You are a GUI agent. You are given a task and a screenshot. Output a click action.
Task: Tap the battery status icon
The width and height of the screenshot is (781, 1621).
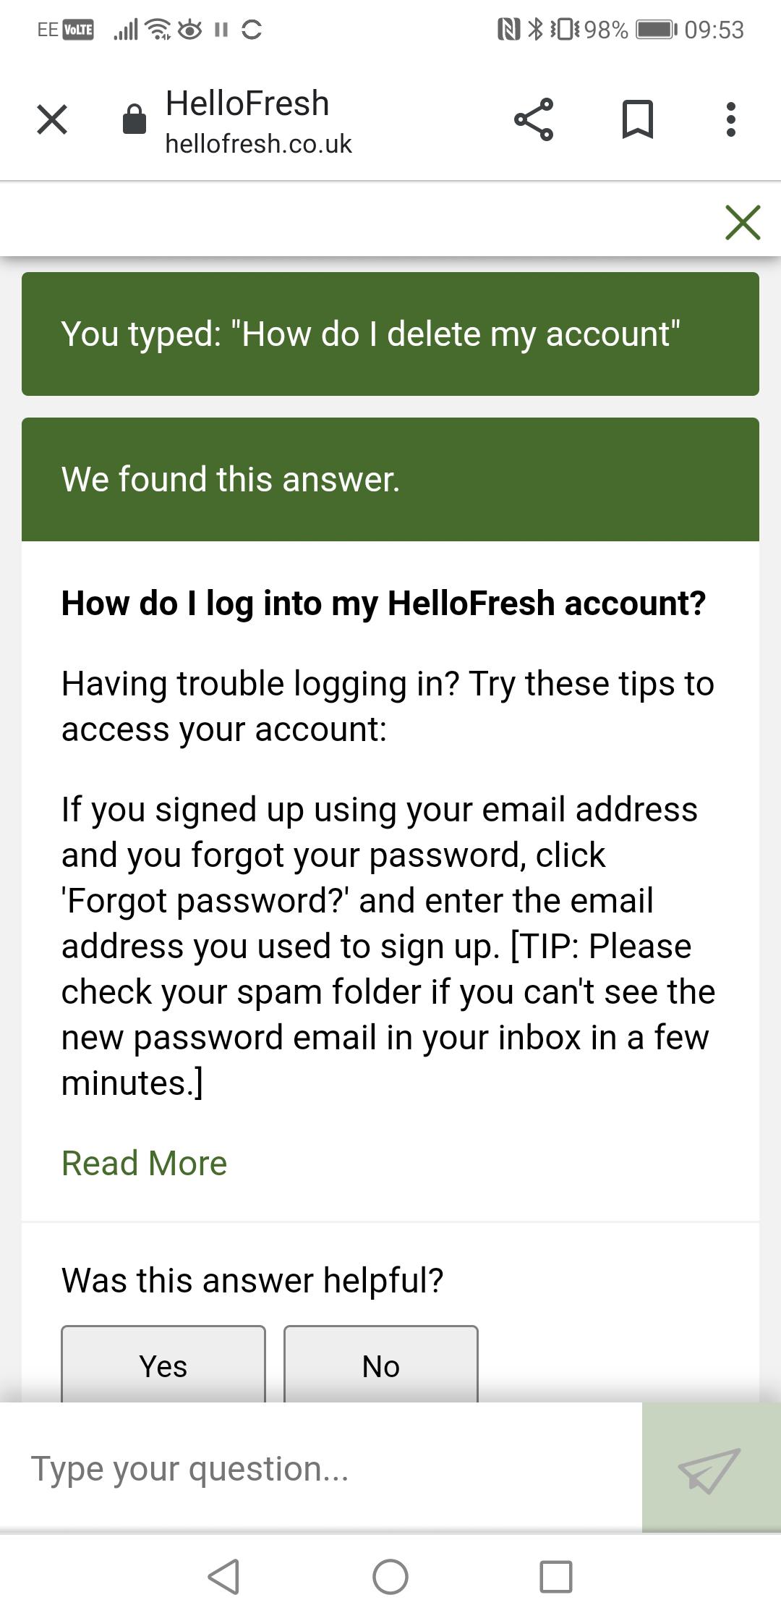point(655,30)
